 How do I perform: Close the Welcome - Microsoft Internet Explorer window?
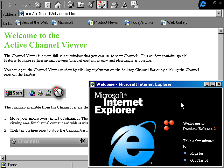[219, 84]
